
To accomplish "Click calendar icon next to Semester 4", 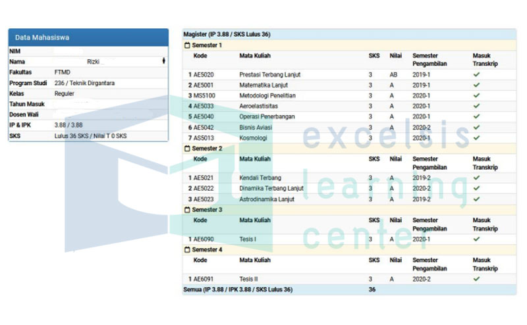I will (187, 250).
